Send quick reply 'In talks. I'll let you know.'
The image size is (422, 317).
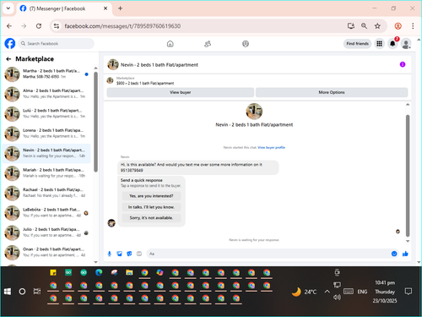(x=151, y=207)
